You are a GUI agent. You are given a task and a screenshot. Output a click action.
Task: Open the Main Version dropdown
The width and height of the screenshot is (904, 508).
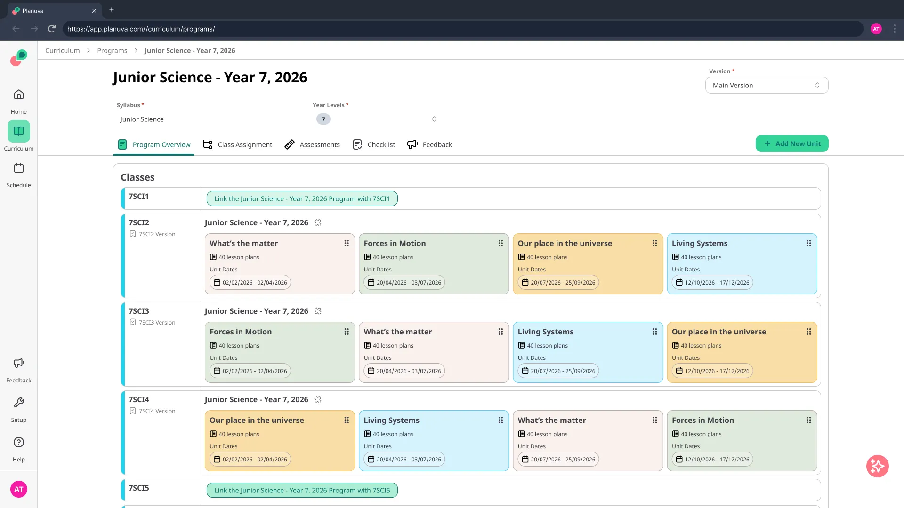[767, 85]
